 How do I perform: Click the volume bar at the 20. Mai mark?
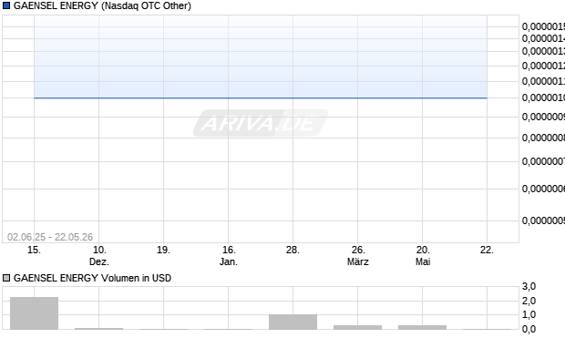422,327
